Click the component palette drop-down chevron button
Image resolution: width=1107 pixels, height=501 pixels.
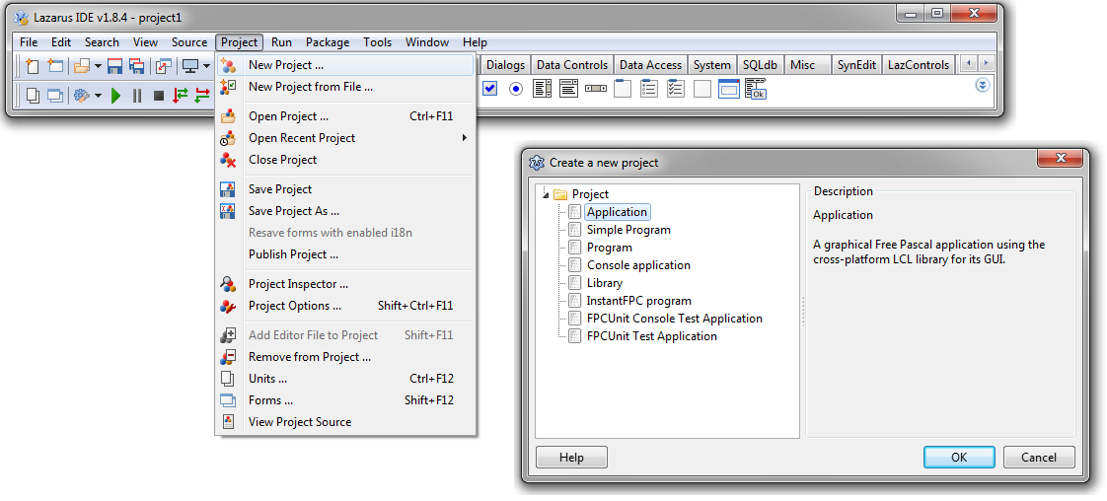(x=982, y=85)
